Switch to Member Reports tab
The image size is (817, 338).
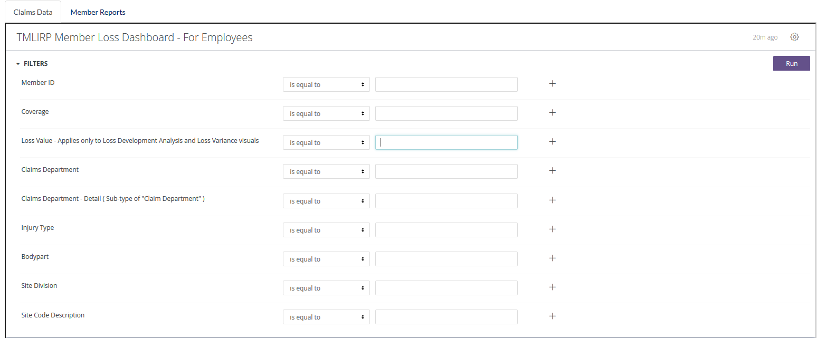tap(98, 12)
